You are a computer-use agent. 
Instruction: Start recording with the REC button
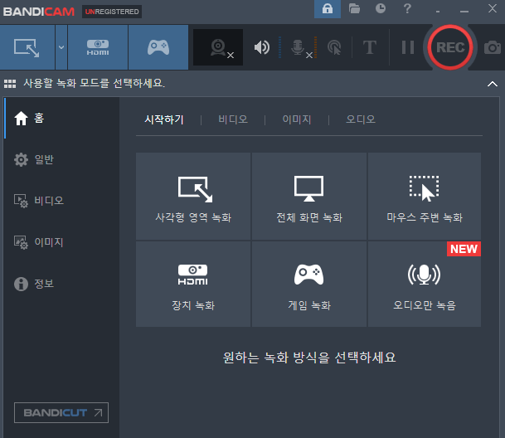(450, 47)
